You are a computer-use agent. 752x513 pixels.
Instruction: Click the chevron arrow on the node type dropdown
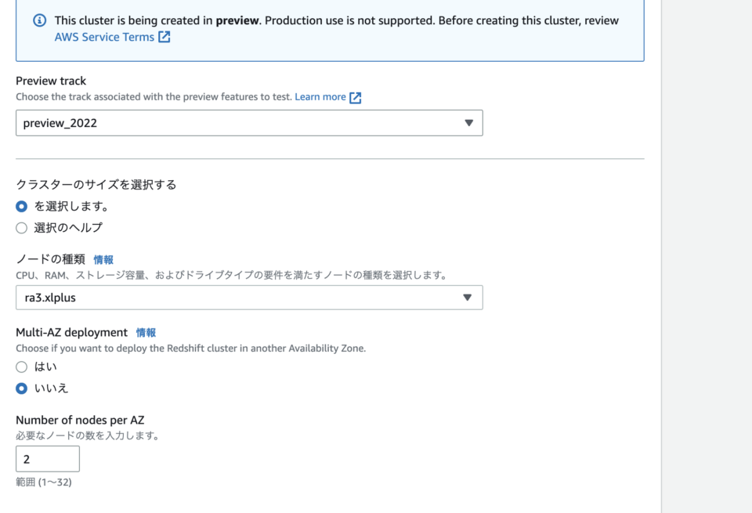(x=468, y=298)
